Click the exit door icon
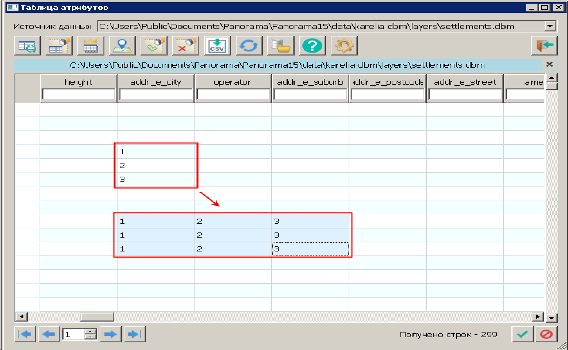Viewport: 568px width, 350px height. [x=544, y=46]
